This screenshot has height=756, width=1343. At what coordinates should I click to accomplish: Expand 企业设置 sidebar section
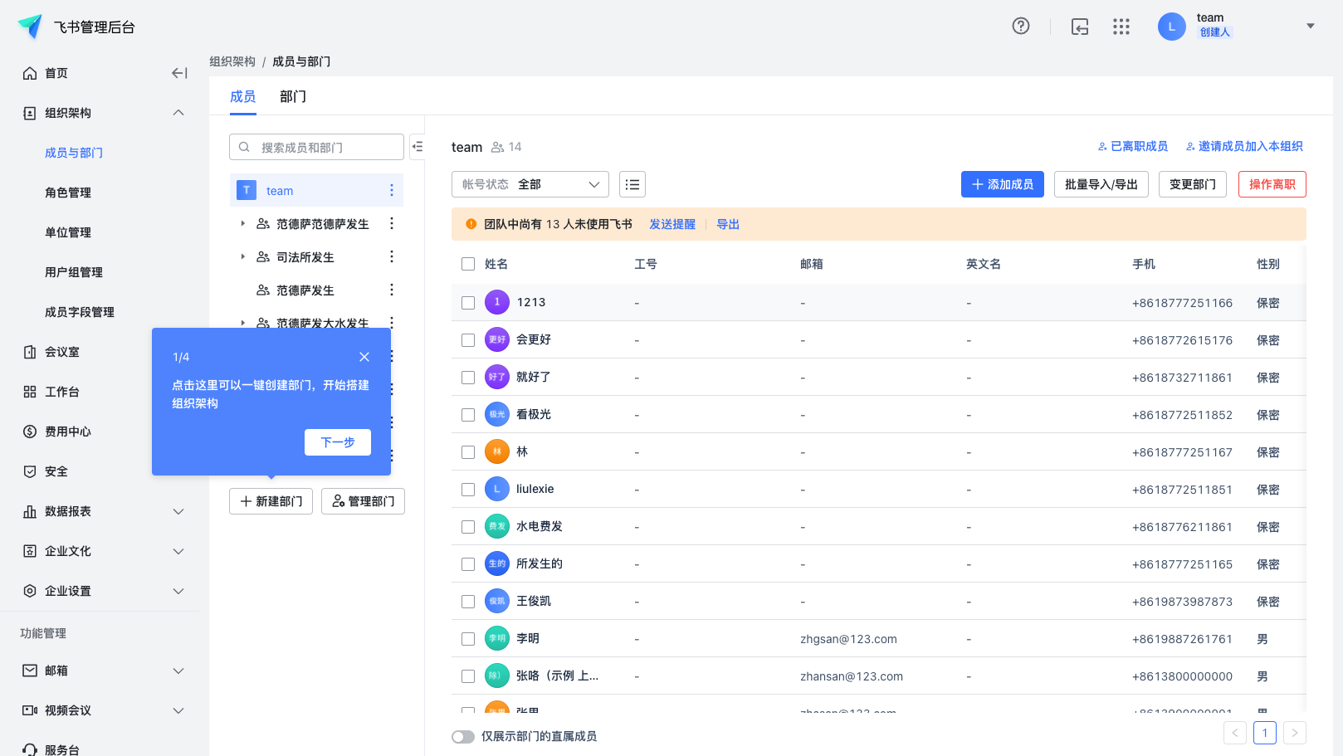(178, 591)
